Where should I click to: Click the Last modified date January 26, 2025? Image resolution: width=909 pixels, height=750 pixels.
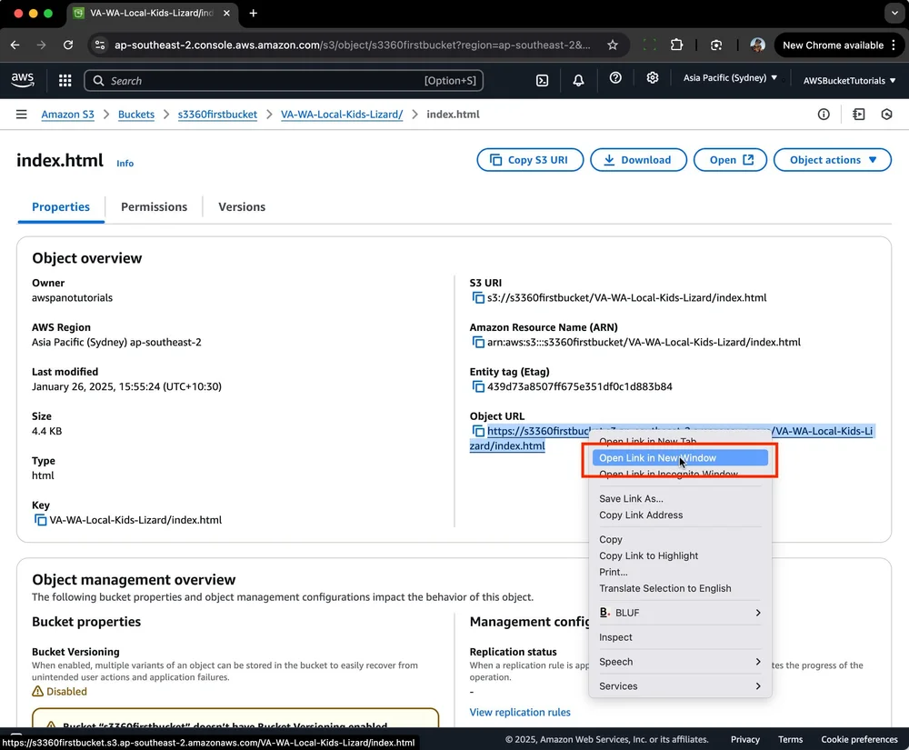coord(126,386)
